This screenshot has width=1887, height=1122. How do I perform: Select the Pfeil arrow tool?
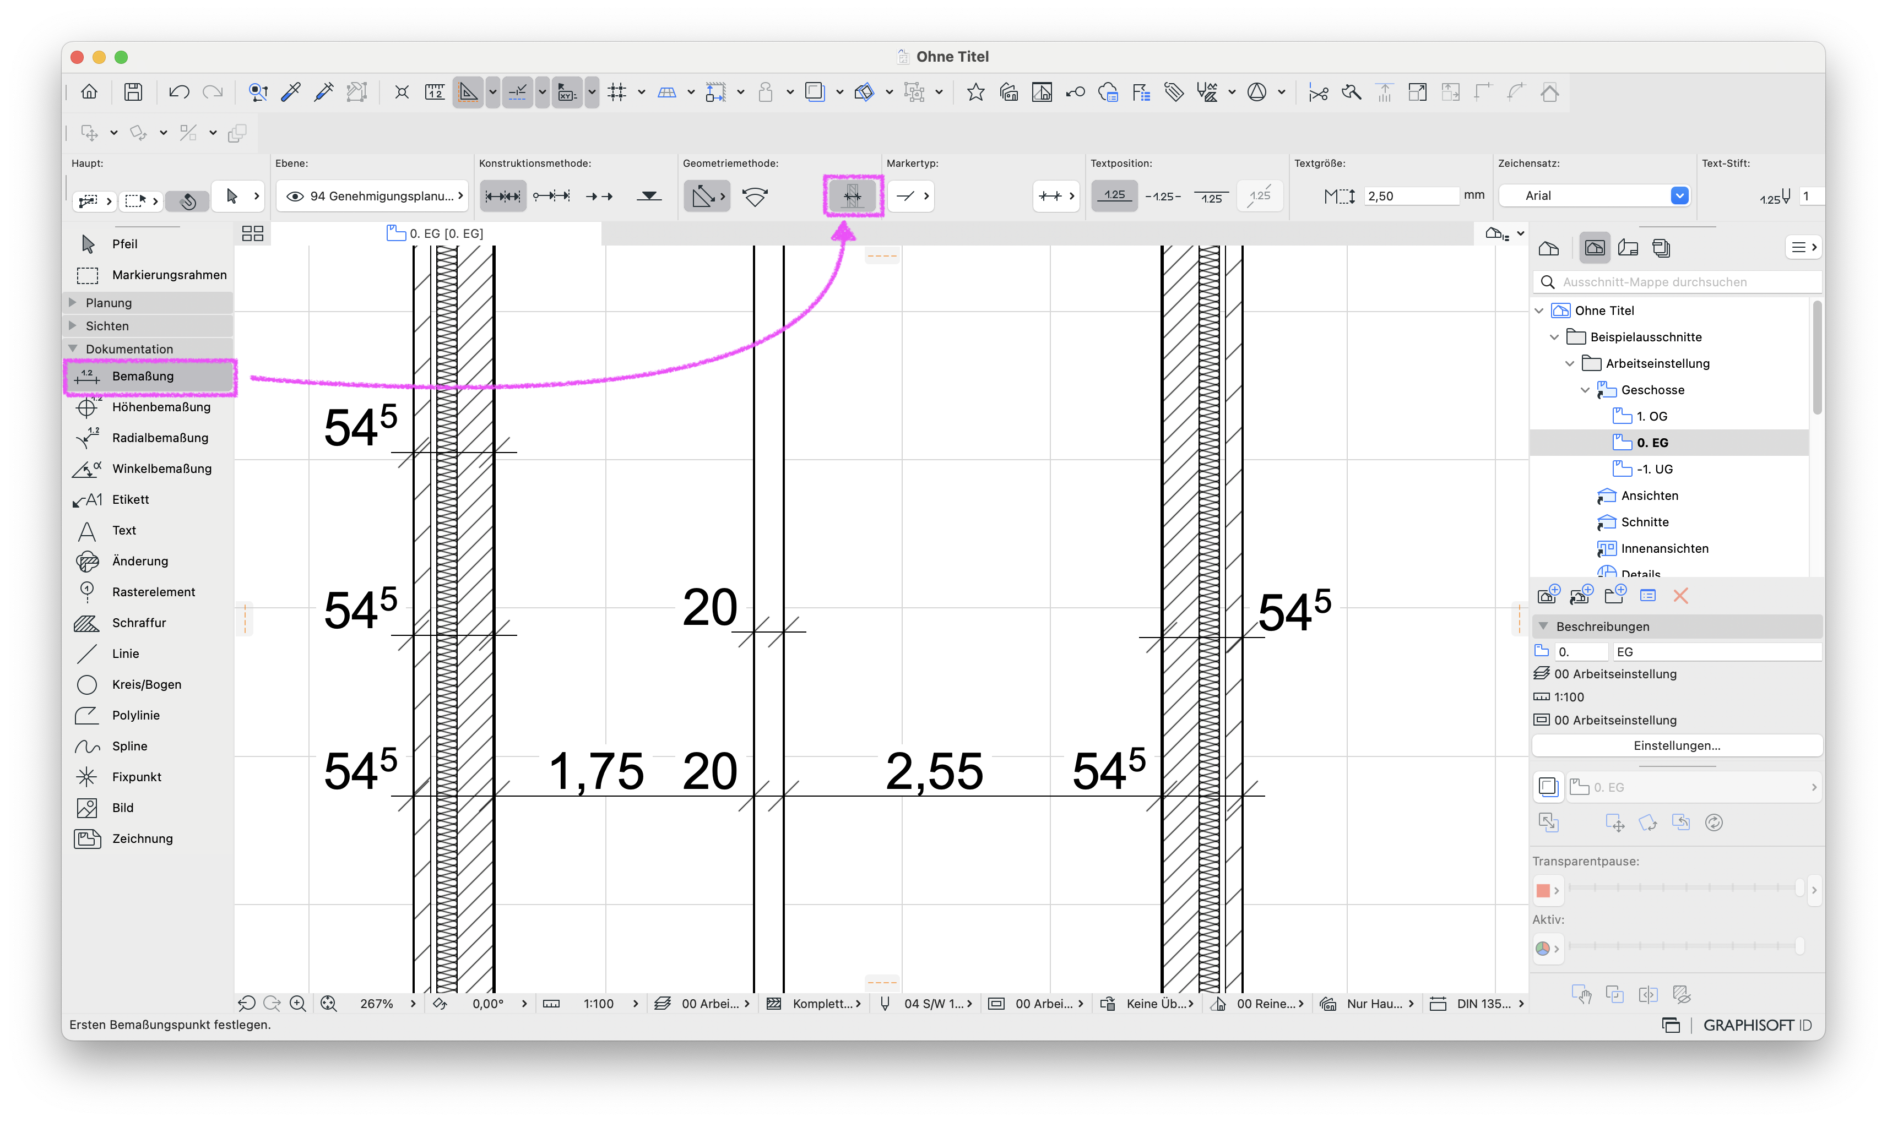coord(148,243)
